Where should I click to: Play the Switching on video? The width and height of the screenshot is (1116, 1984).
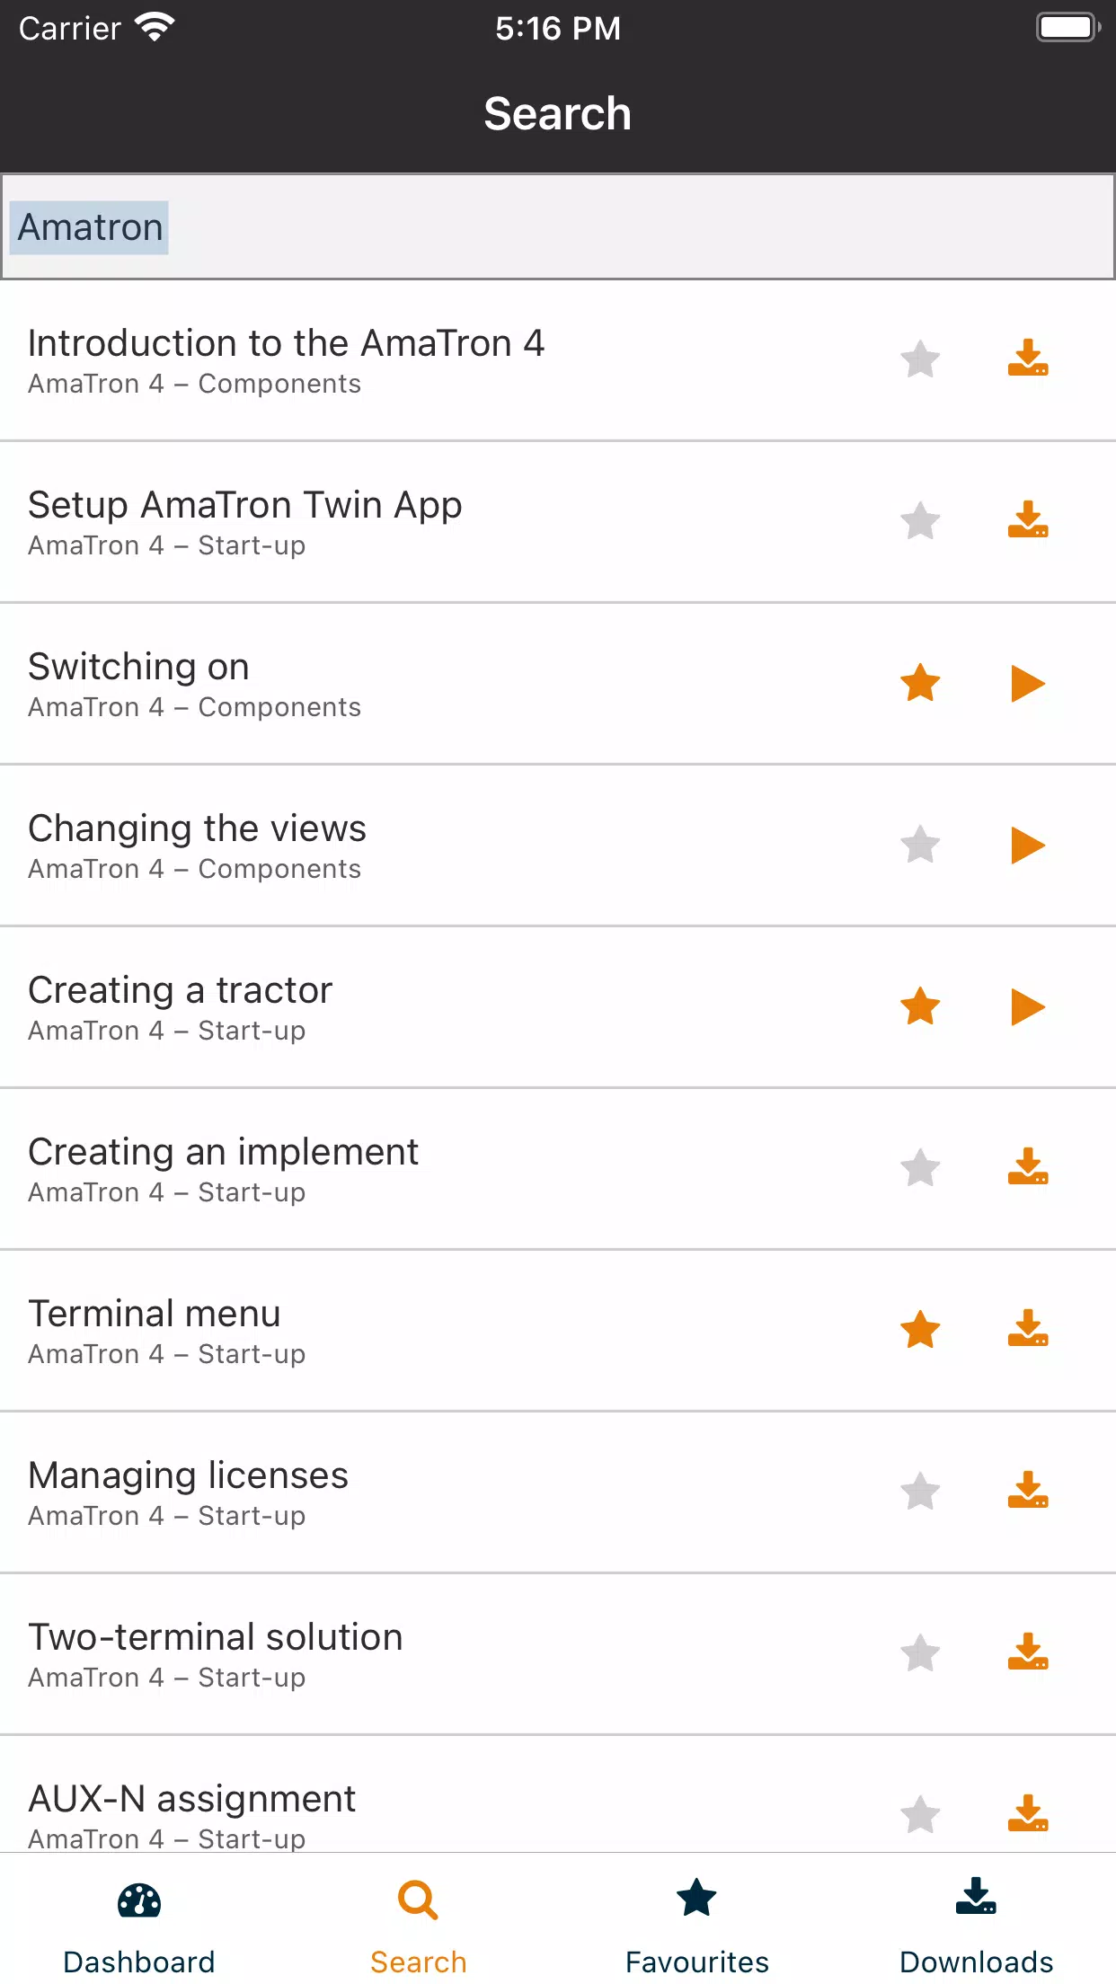[x=1028, y=684]
